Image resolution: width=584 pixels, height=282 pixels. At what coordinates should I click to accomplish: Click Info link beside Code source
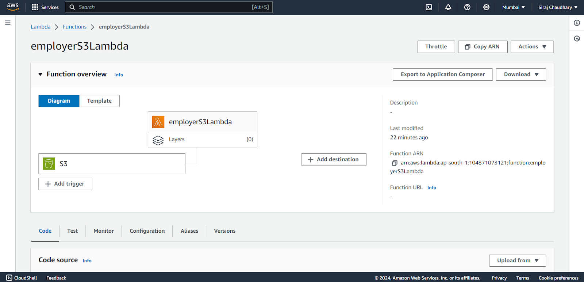pyautogui.click(x=87, y=261)
